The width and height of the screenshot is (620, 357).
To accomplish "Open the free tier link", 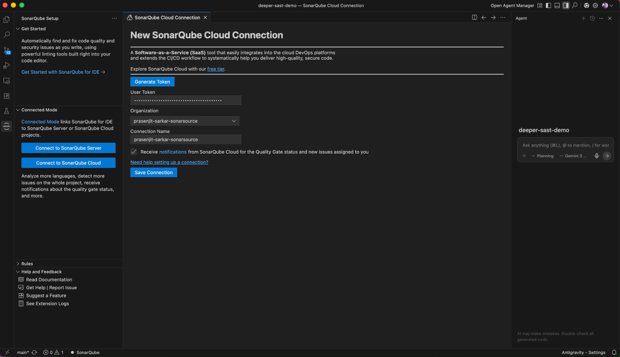I will point(216,69).
